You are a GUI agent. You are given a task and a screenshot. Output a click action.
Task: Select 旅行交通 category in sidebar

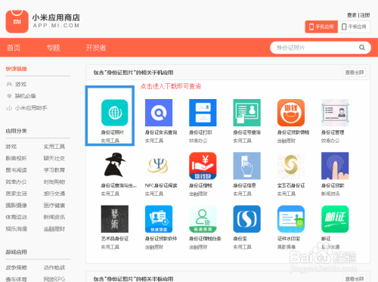point(54,194)
